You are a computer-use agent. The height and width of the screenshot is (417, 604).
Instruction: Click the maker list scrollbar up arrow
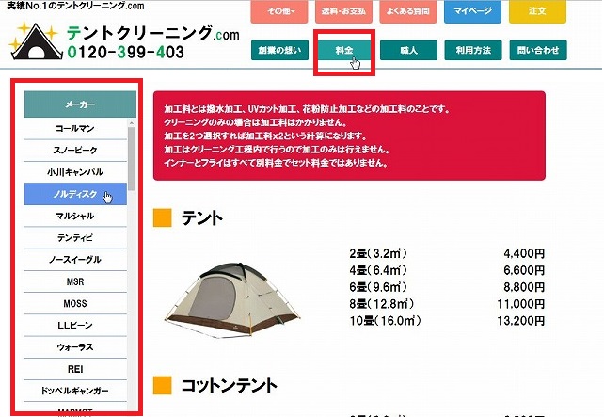pyautogui.click(x=132, y=123)
